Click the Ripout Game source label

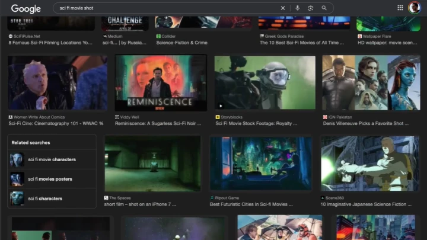224,198
